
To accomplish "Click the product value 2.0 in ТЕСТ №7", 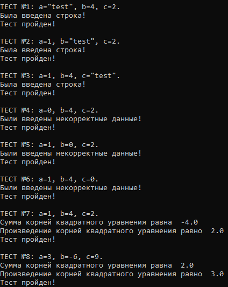I will (x=217, y=231).
